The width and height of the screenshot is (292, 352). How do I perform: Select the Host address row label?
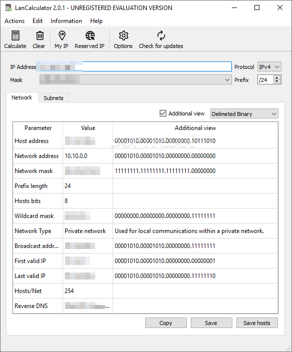pyautogui.click(x=32, y=141)
